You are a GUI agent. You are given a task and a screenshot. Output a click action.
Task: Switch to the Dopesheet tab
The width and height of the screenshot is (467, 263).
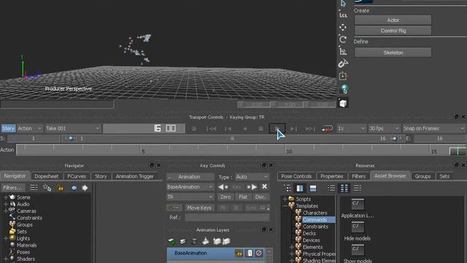pyautogui.click(x=47, y=176)
